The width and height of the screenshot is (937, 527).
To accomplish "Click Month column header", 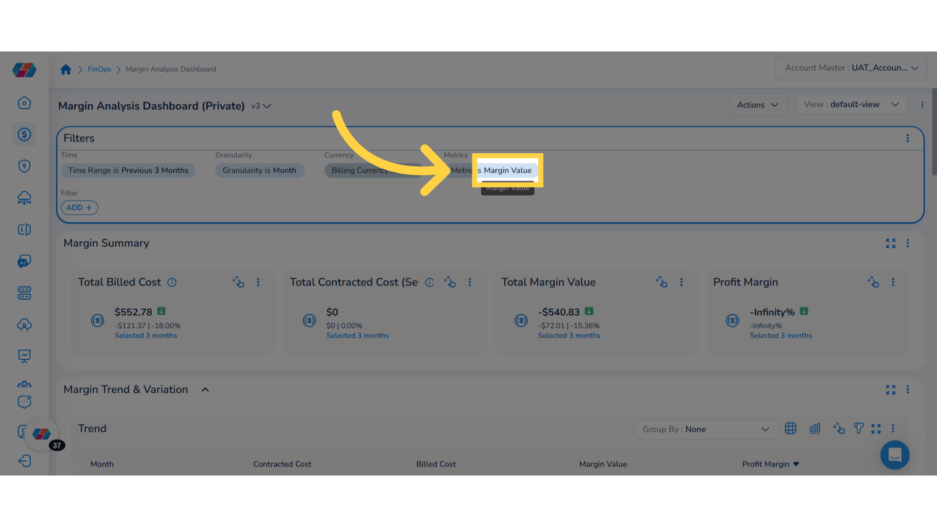I will click(102, 465).
